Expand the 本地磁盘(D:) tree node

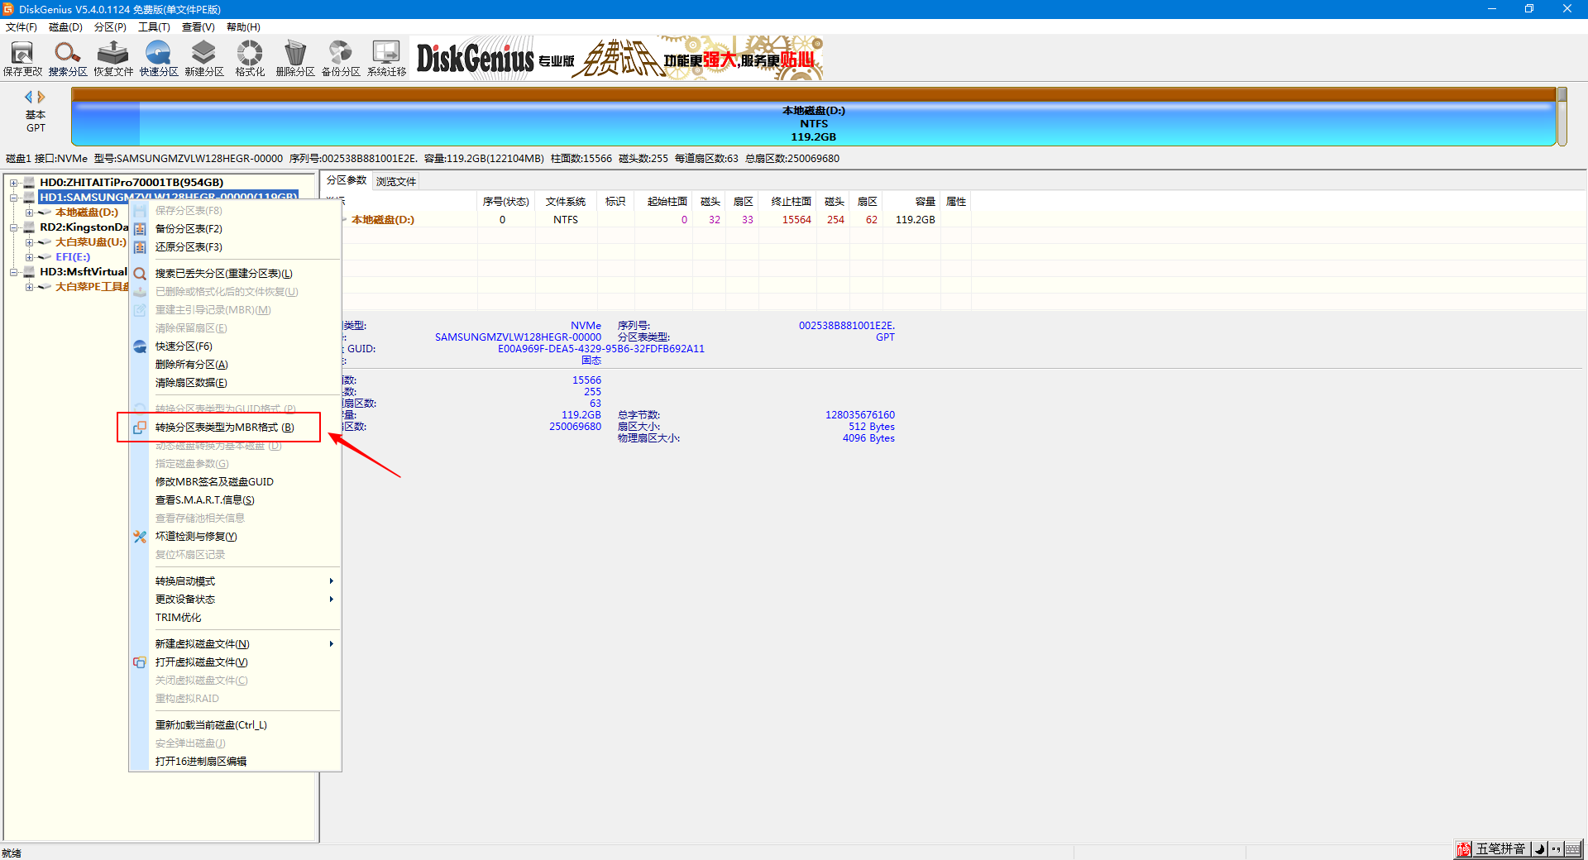click(29, 213)
